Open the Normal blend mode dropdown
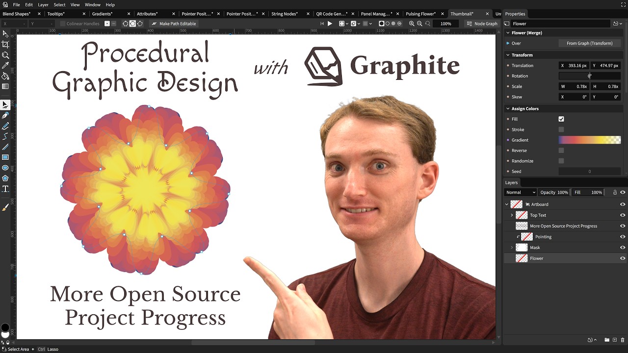 click(521, 192)
